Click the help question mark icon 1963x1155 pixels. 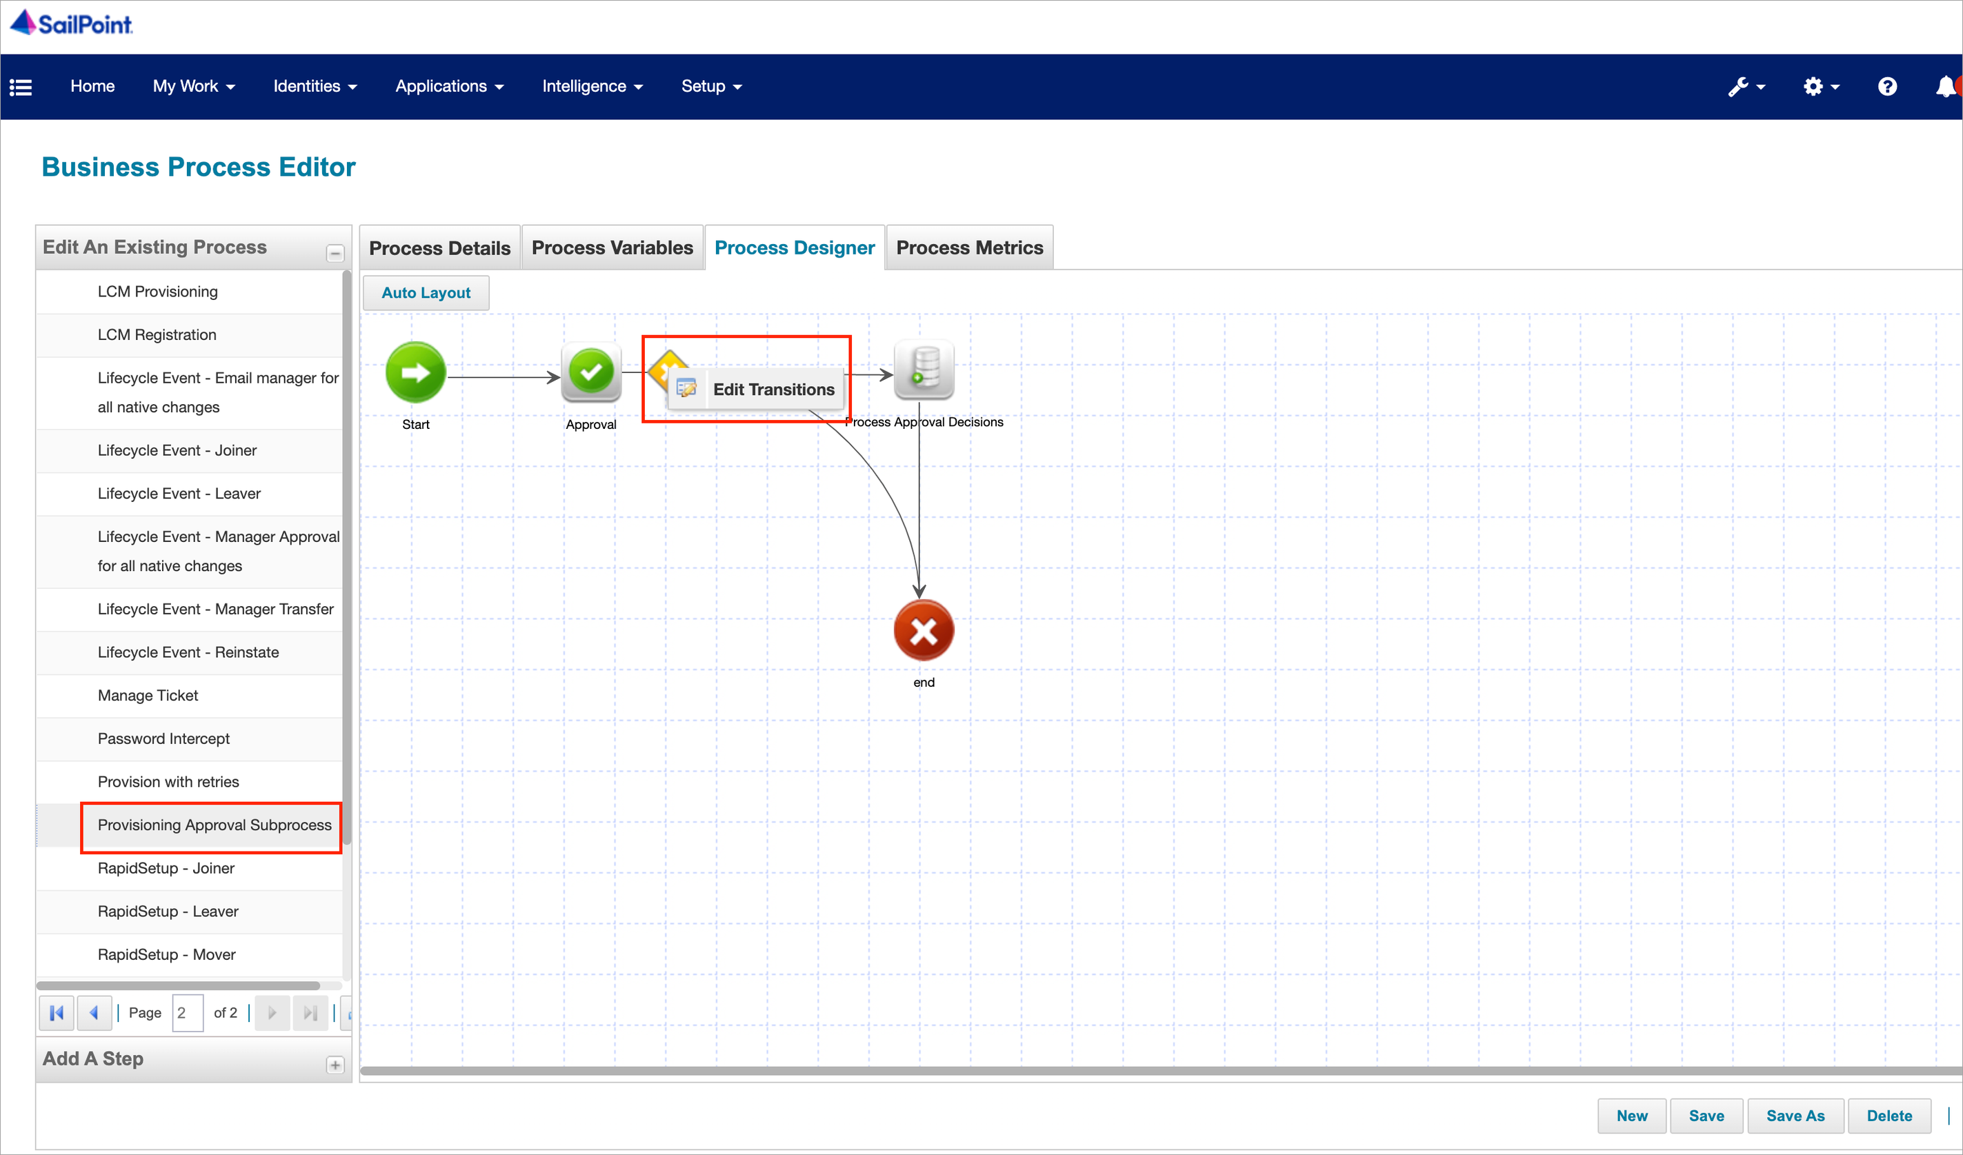click(1886, 86)
